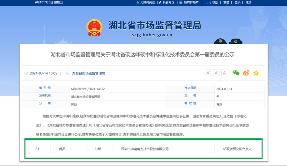
Task: Switch to traditional Chinese via 繁體
Action: point(226,2)
